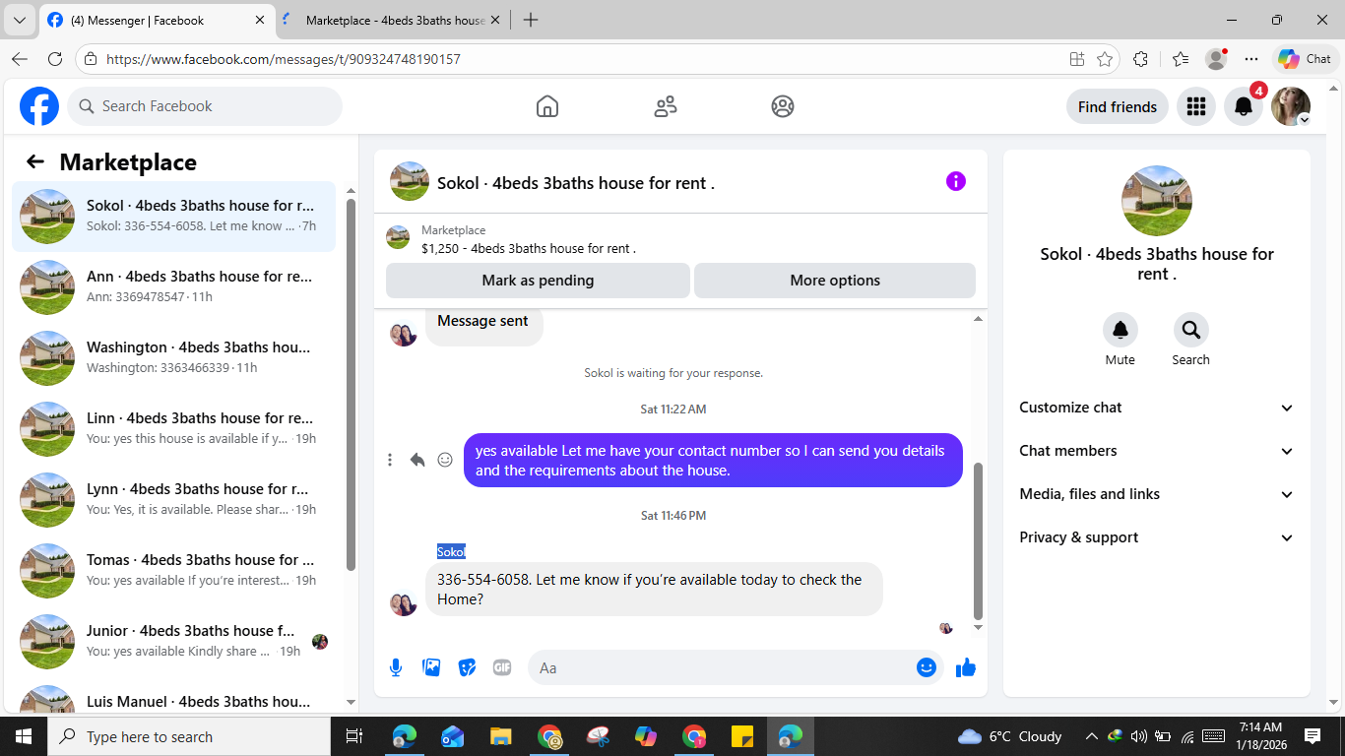Open File Explorer from the taskbar

[501, 736]
